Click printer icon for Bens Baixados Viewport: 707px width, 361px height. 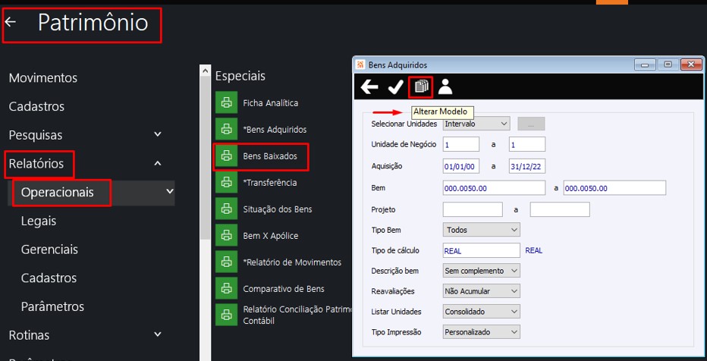(x=226, y=156)
